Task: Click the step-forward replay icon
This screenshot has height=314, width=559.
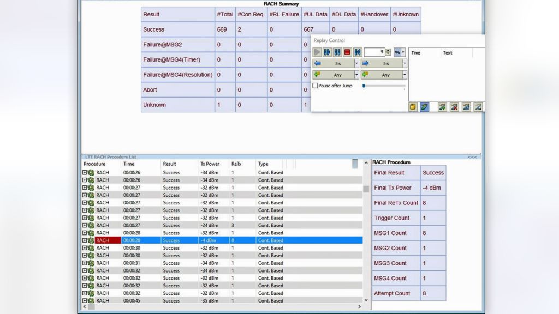Action: 327,52
